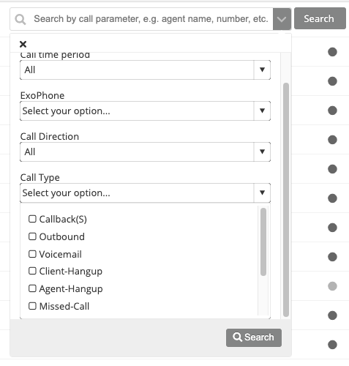
Task: Click the Call Type label text
Action: pyautogui.click(x=40, y=177)
